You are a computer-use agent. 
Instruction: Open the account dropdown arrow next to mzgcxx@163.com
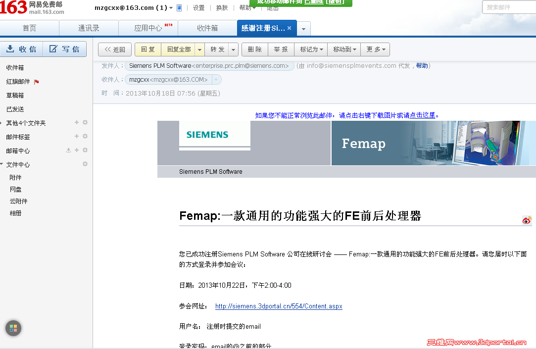171,8
